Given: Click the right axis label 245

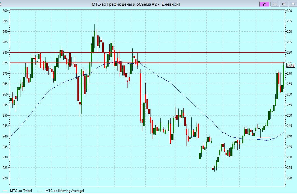Looking at the screenshot, I should point(289,126).
